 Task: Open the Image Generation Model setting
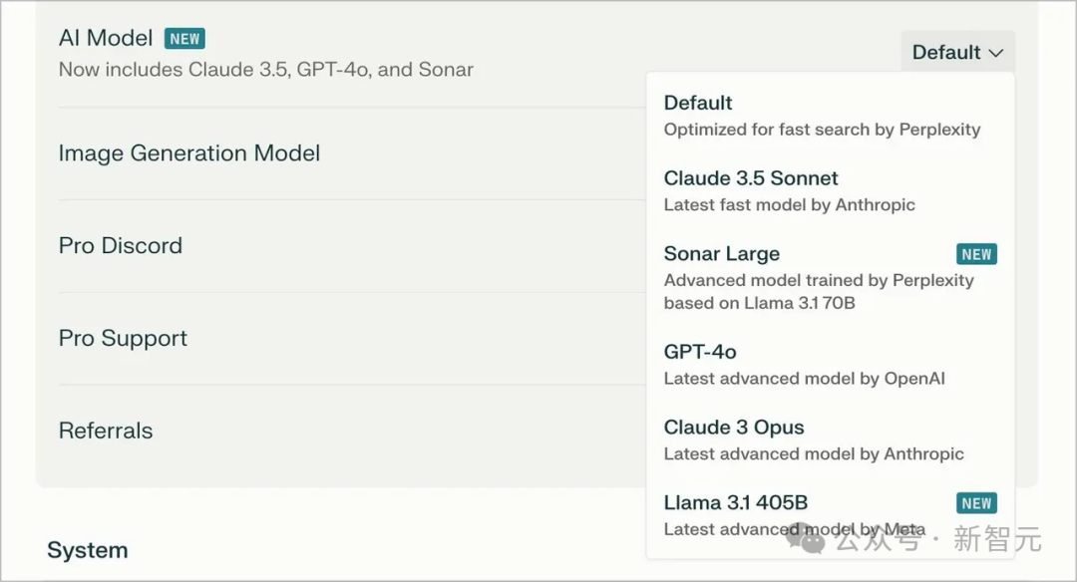[189, 153]
